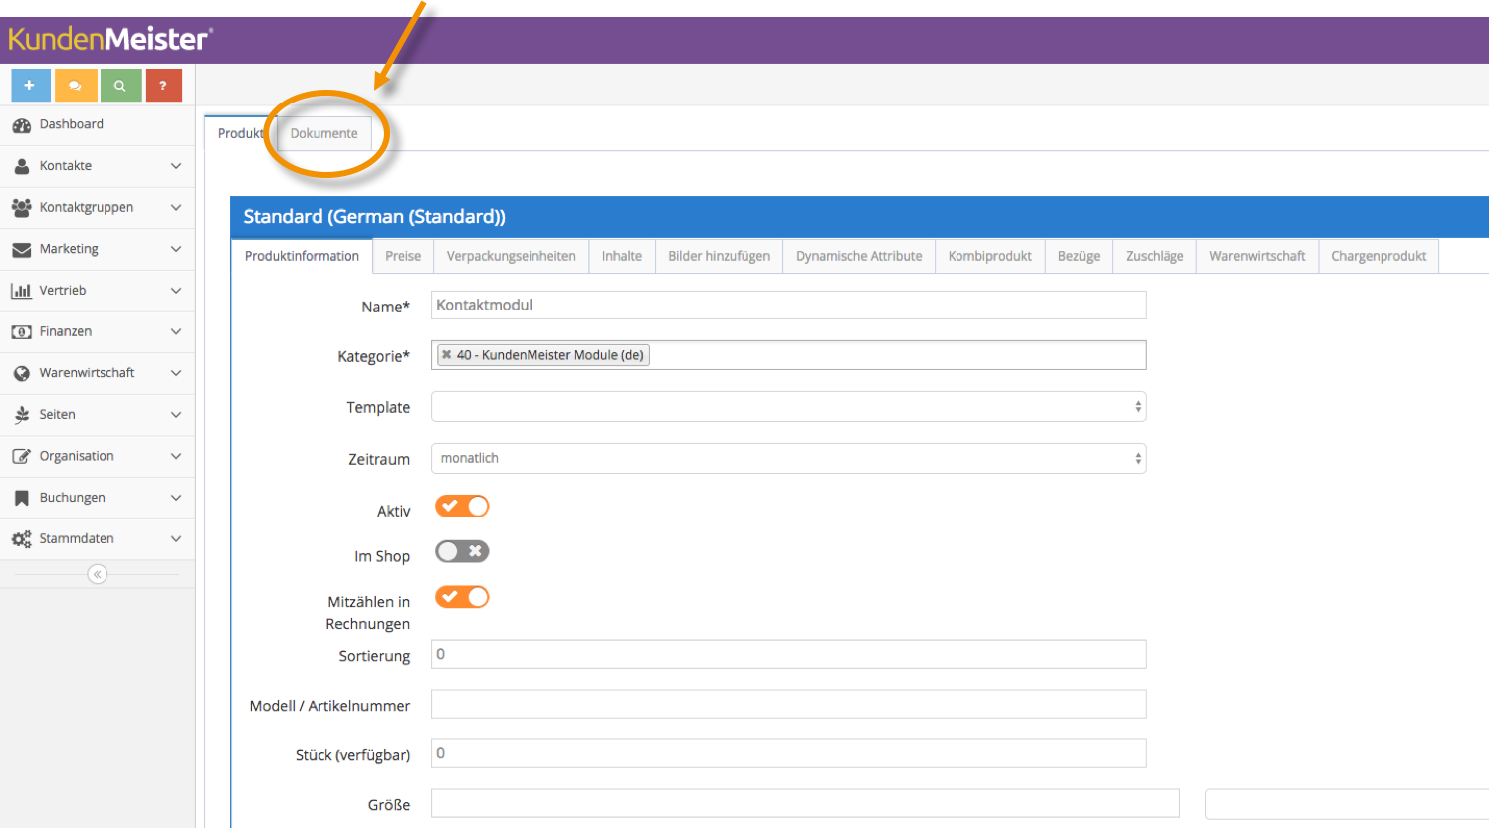
Task: Expand the Kontaktgruppen menu chevron
Action: coord(176,208)
